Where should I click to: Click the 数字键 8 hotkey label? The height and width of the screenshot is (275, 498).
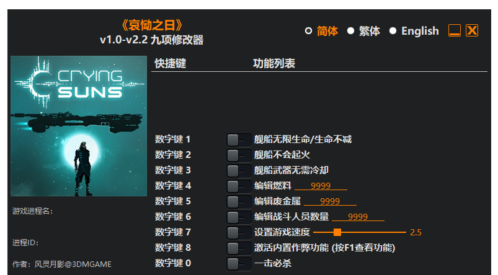tap(173, 248)
